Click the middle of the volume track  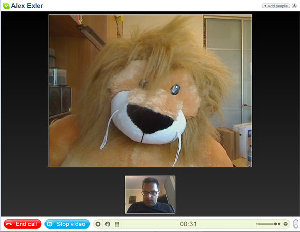[266, 224]
